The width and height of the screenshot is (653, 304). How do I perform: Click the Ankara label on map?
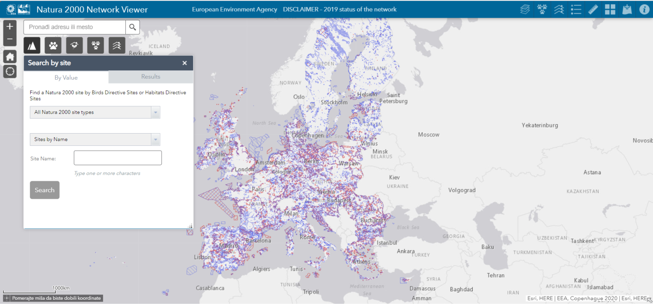[406, 251]
